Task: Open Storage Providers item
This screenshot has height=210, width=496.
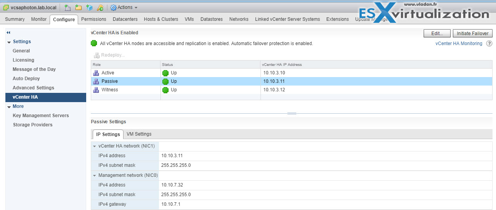Action: tap(33, 125)
